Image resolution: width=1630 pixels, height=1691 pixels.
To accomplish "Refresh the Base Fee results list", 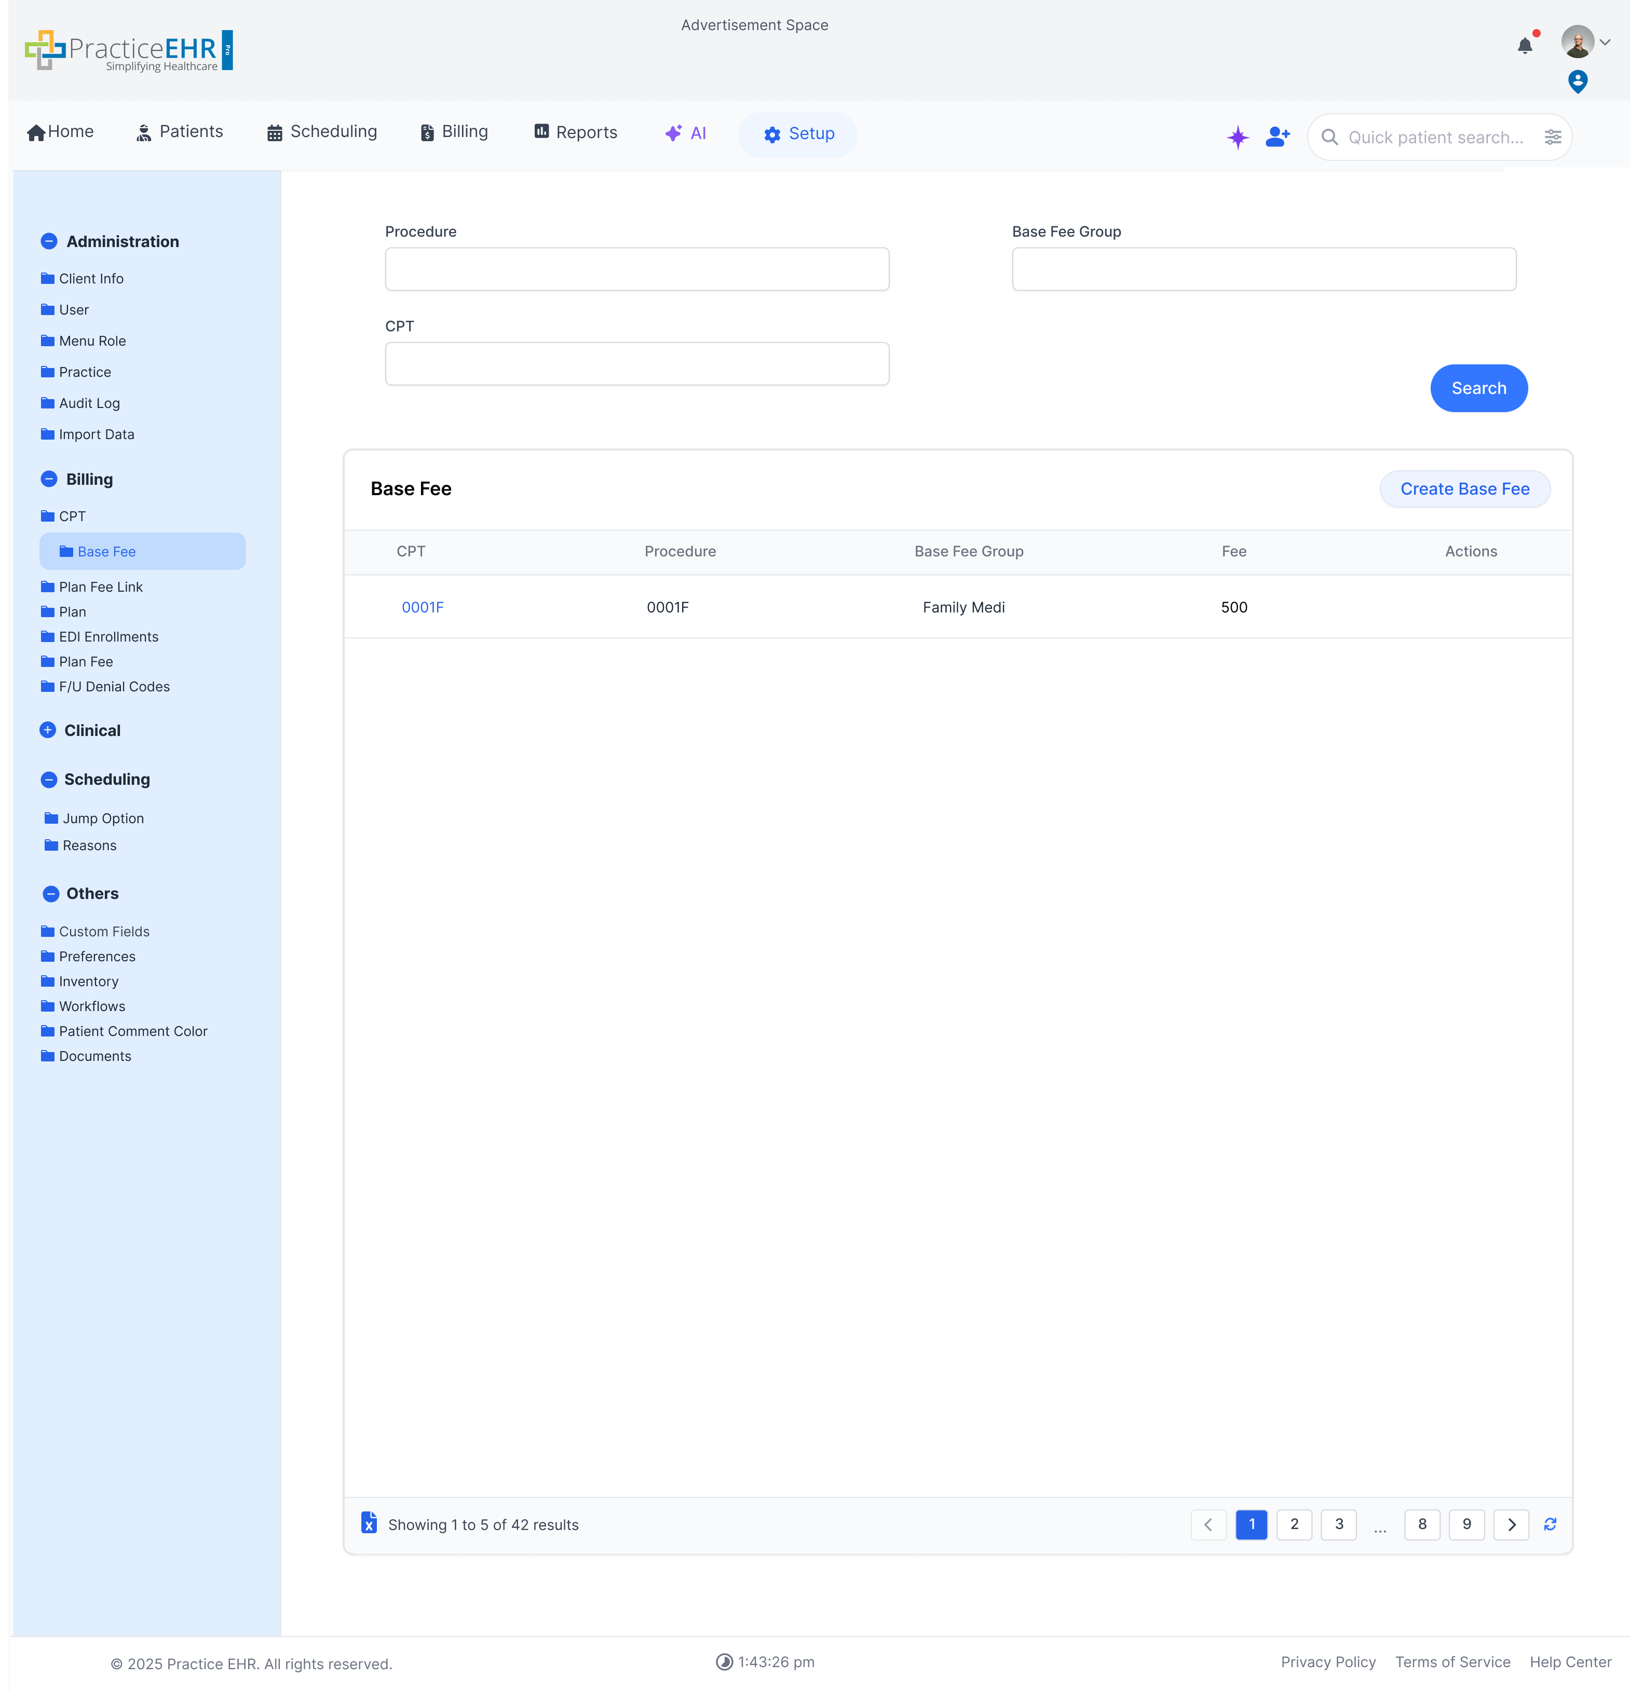I will 1550,1524.
